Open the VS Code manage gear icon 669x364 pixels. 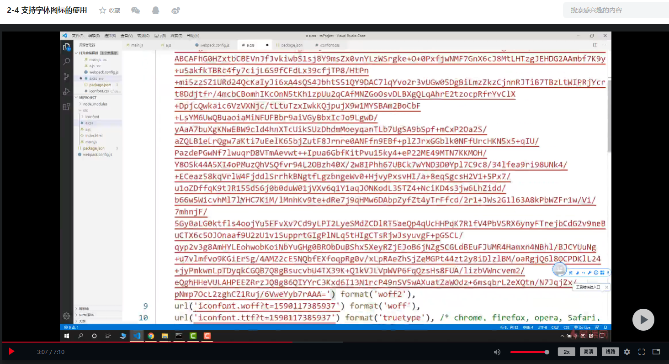click(66, 316)
